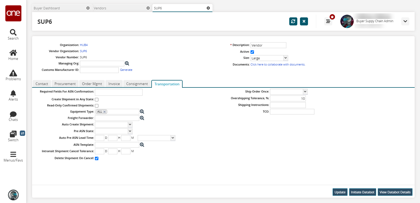Image resolution: width=420 pixels, height=203 pixels.
Task: Open the ASN Template lookup magnifier
Action: point(142,145)
